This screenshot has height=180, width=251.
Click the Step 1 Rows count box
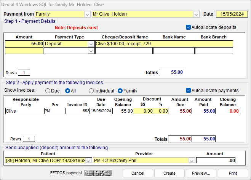click(24, 73)
